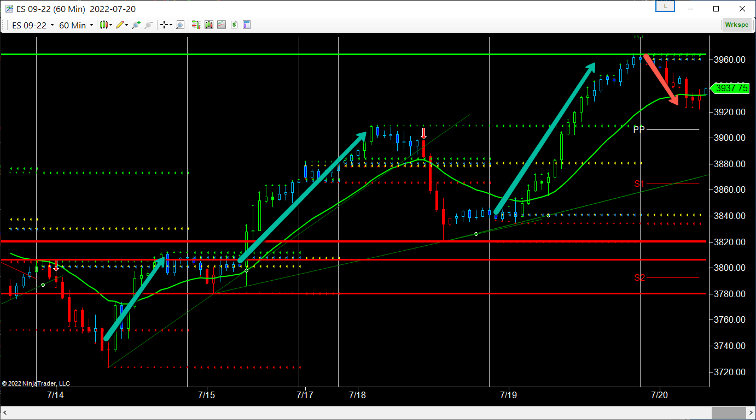Open the chart Properties icon
The width and height of the screenshot is (756, 420).
click(247, 25)
